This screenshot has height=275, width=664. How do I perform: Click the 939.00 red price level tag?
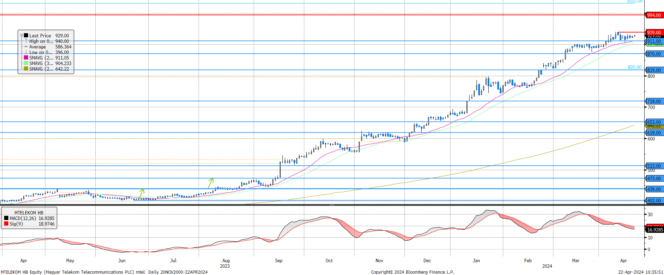pos(654,33)
